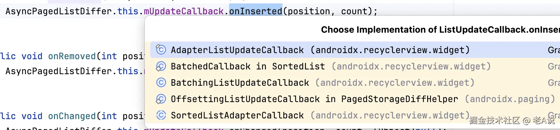Click the androidx.paging package label
This screenshot has width=560, height=130.
pos(510,99)
